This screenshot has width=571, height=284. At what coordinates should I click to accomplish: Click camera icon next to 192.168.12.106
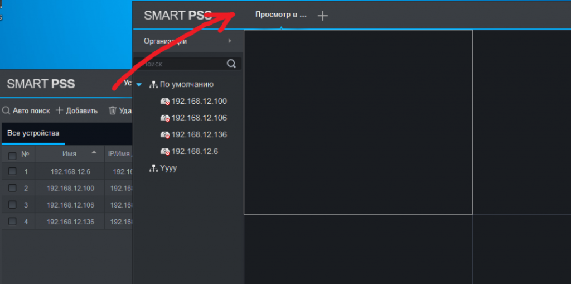(x=165, y=118)
